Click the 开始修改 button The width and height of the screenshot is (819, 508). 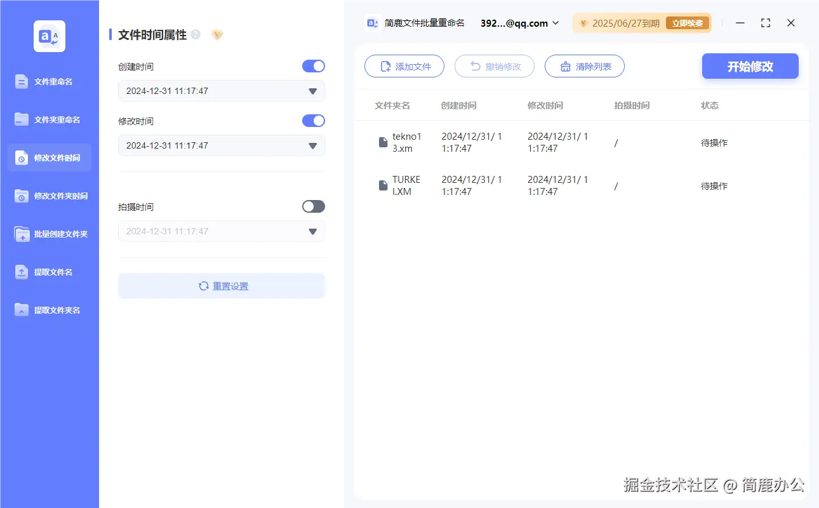[750, 66]
